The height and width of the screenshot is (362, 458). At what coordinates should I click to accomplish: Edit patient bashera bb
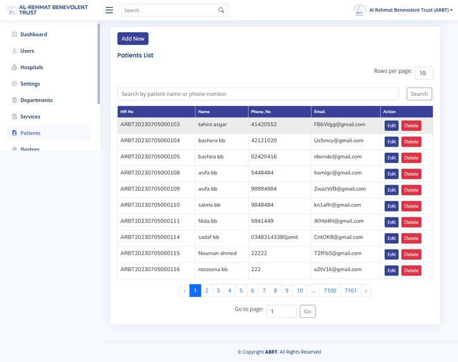(x=392, y=142)
